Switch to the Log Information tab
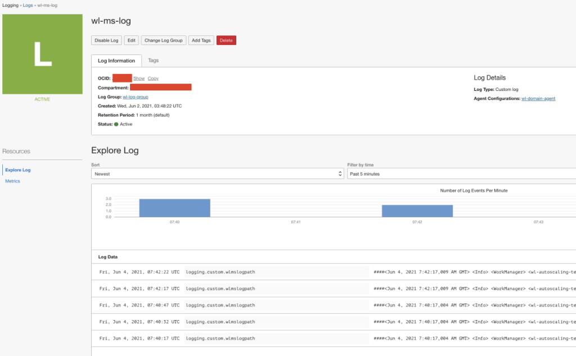This screenshot has height=356, width=576. coord(116,60)
